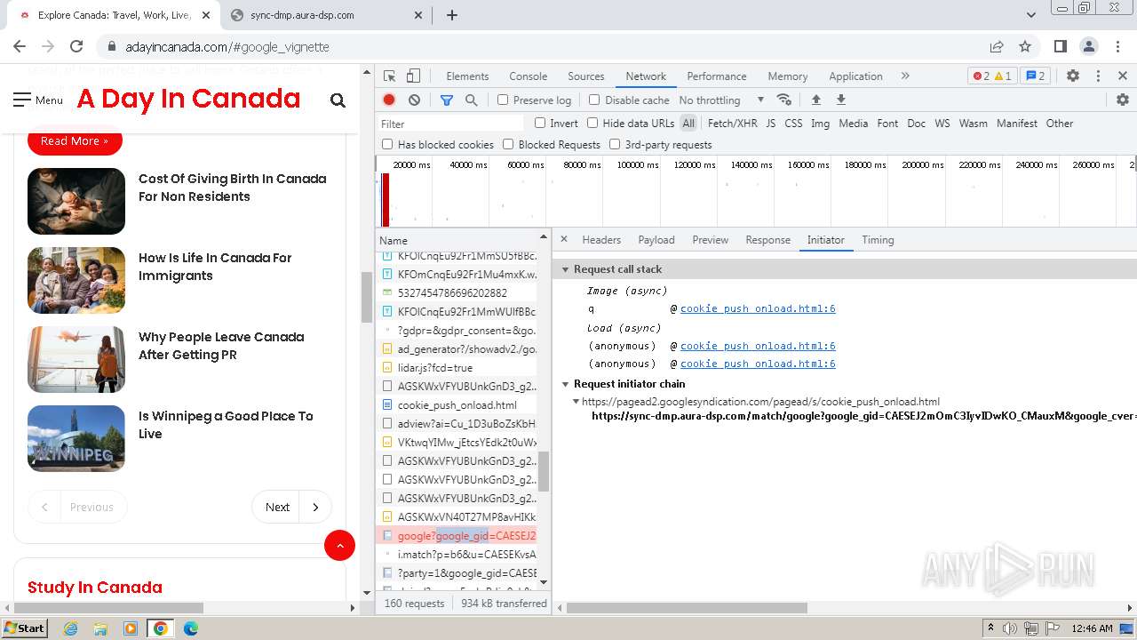
Task: Open network conditions wifi icon
Action: click(x=783, y=100)
